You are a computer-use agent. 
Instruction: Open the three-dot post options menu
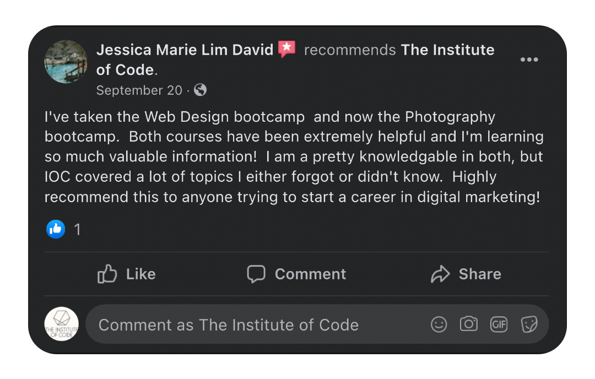click(529, 60)
